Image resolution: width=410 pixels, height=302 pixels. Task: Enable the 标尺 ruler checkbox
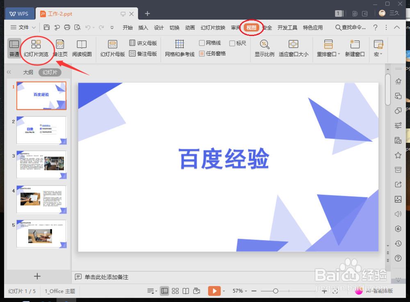click(x=232, y=43)
